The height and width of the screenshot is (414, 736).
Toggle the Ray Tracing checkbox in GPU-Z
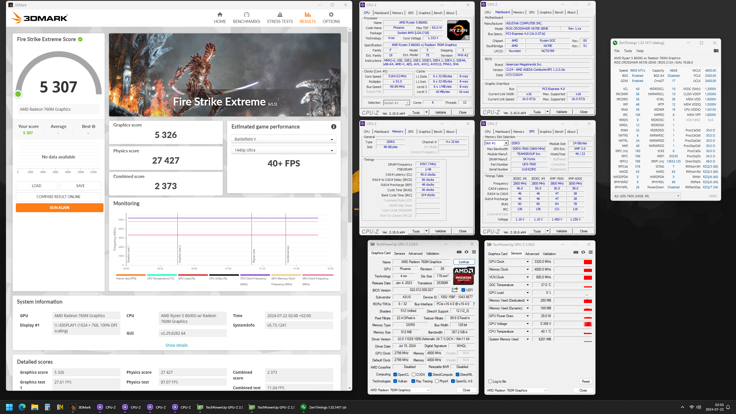(413, 381)
